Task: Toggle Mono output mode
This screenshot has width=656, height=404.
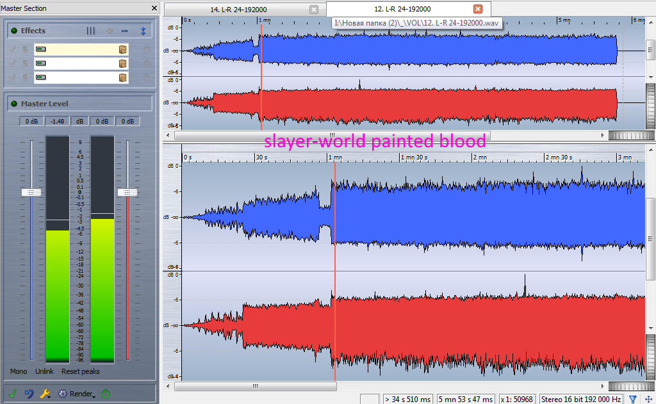Action: point(19,371)
